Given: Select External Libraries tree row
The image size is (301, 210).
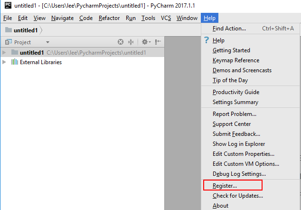Looking at the screenshot, I should [x=83, y=62].
